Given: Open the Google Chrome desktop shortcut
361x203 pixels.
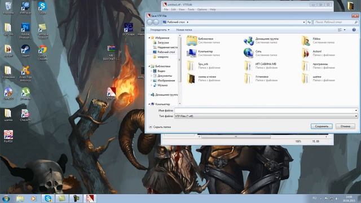Looking at the screenshot, I should coord(43,52).
